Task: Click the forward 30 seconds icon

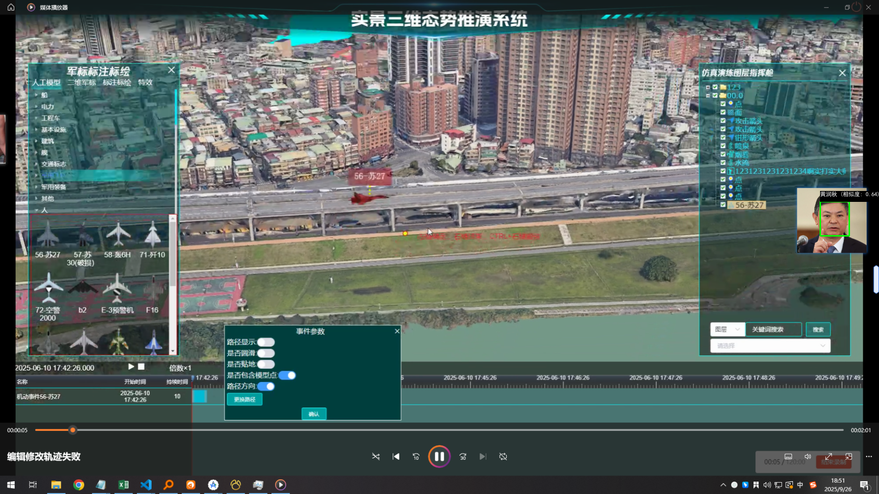Action: [463, 456]
